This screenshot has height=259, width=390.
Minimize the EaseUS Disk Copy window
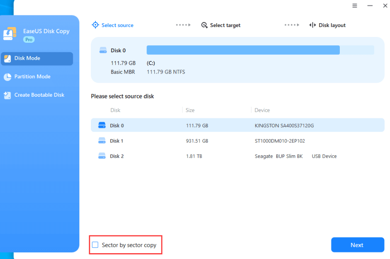pyautogui.click(x=370, y=5)
